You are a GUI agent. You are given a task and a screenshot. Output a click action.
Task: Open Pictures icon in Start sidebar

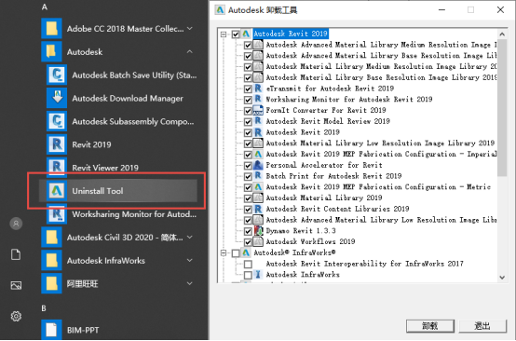(16, 285)
